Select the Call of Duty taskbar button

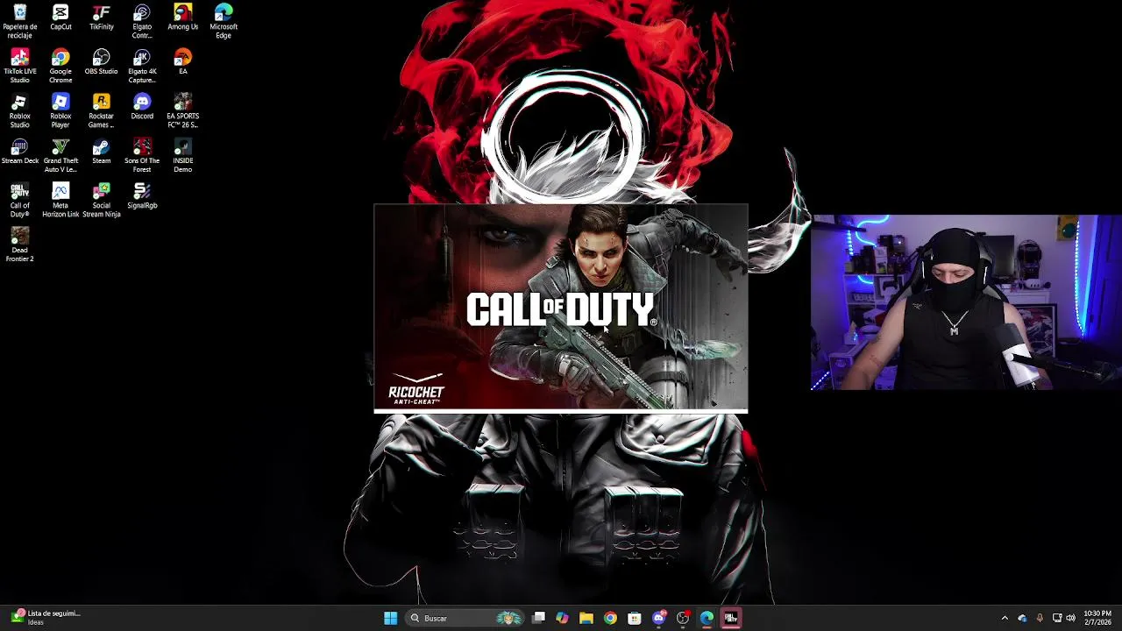[730, 618]
